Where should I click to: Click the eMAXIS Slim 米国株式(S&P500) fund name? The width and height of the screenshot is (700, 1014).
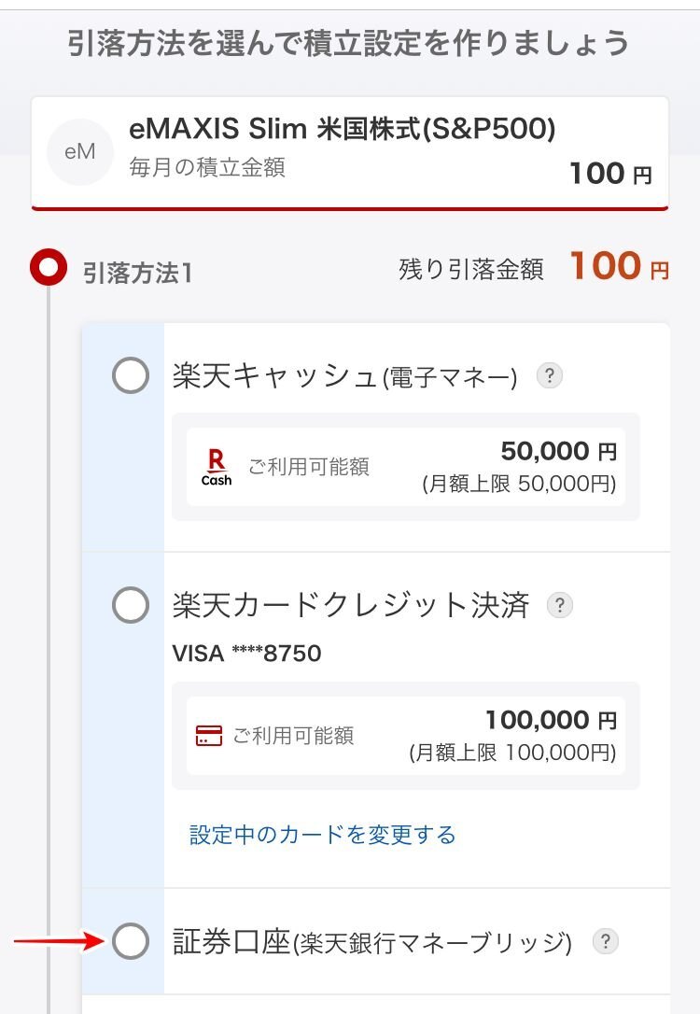342,128
